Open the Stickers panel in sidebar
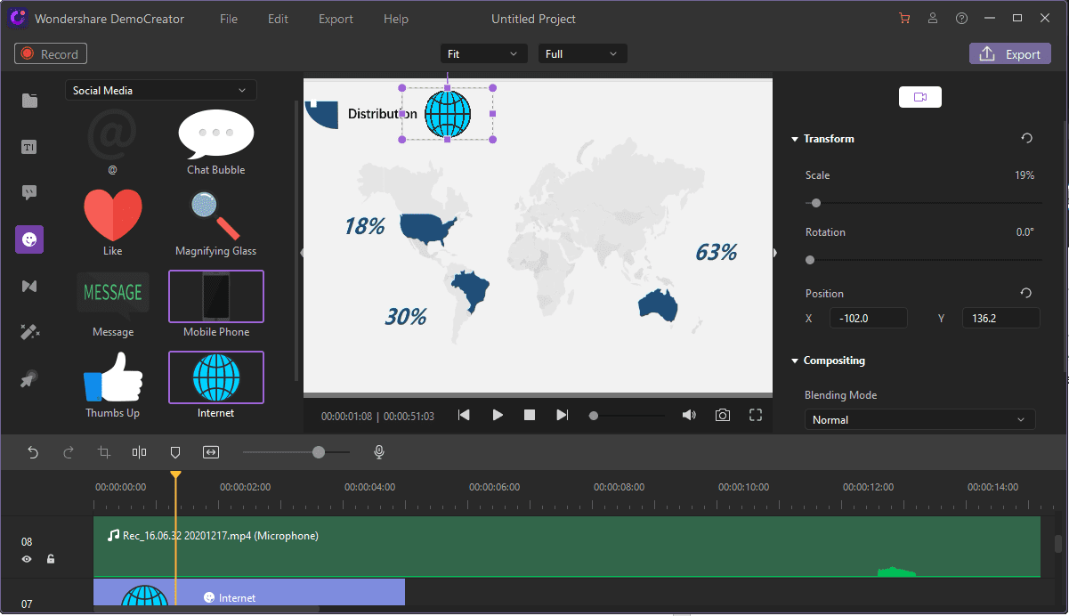The width and height of the screenshot is (1069, 616). 29,239
